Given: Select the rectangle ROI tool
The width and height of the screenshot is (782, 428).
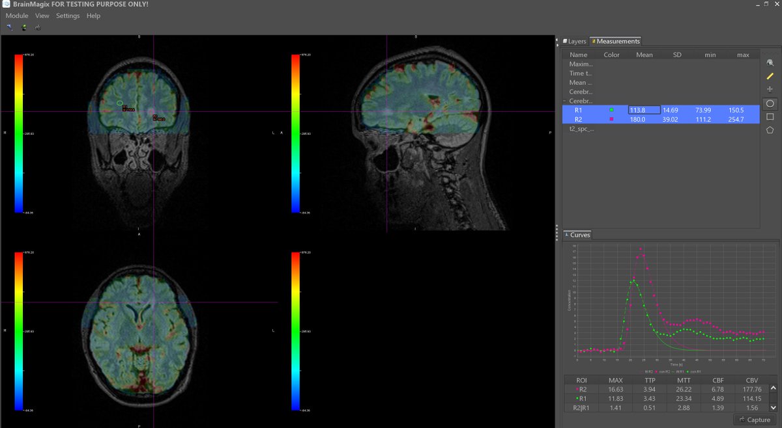Looking at the screenshot, I should coord(770,116).
